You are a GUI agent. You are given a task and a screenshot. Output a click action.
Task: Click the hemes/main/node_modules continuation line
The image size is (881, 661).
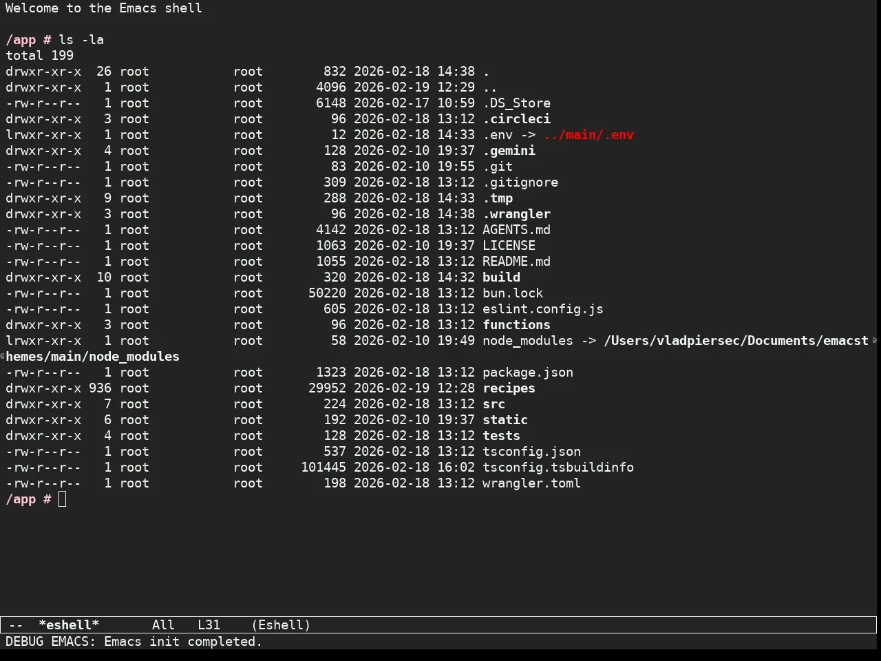click(92, 357)
